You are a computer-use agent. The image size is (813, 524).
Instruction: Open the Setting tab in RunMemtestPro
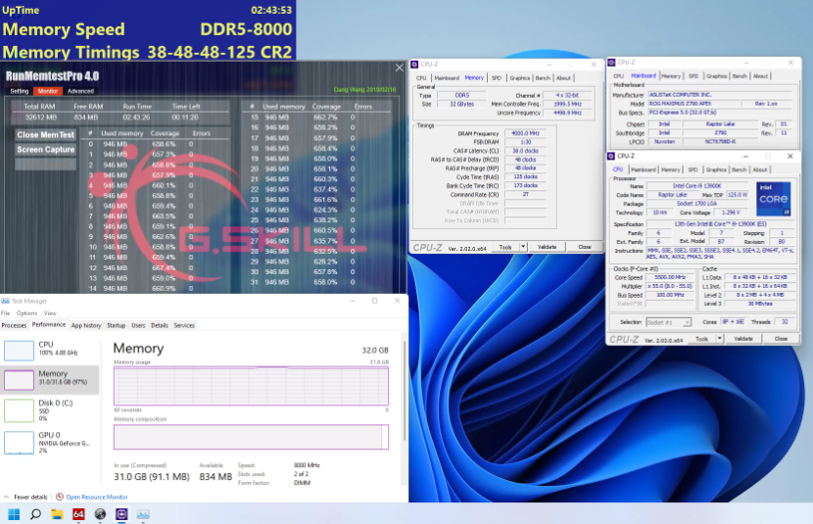(20, 91)
